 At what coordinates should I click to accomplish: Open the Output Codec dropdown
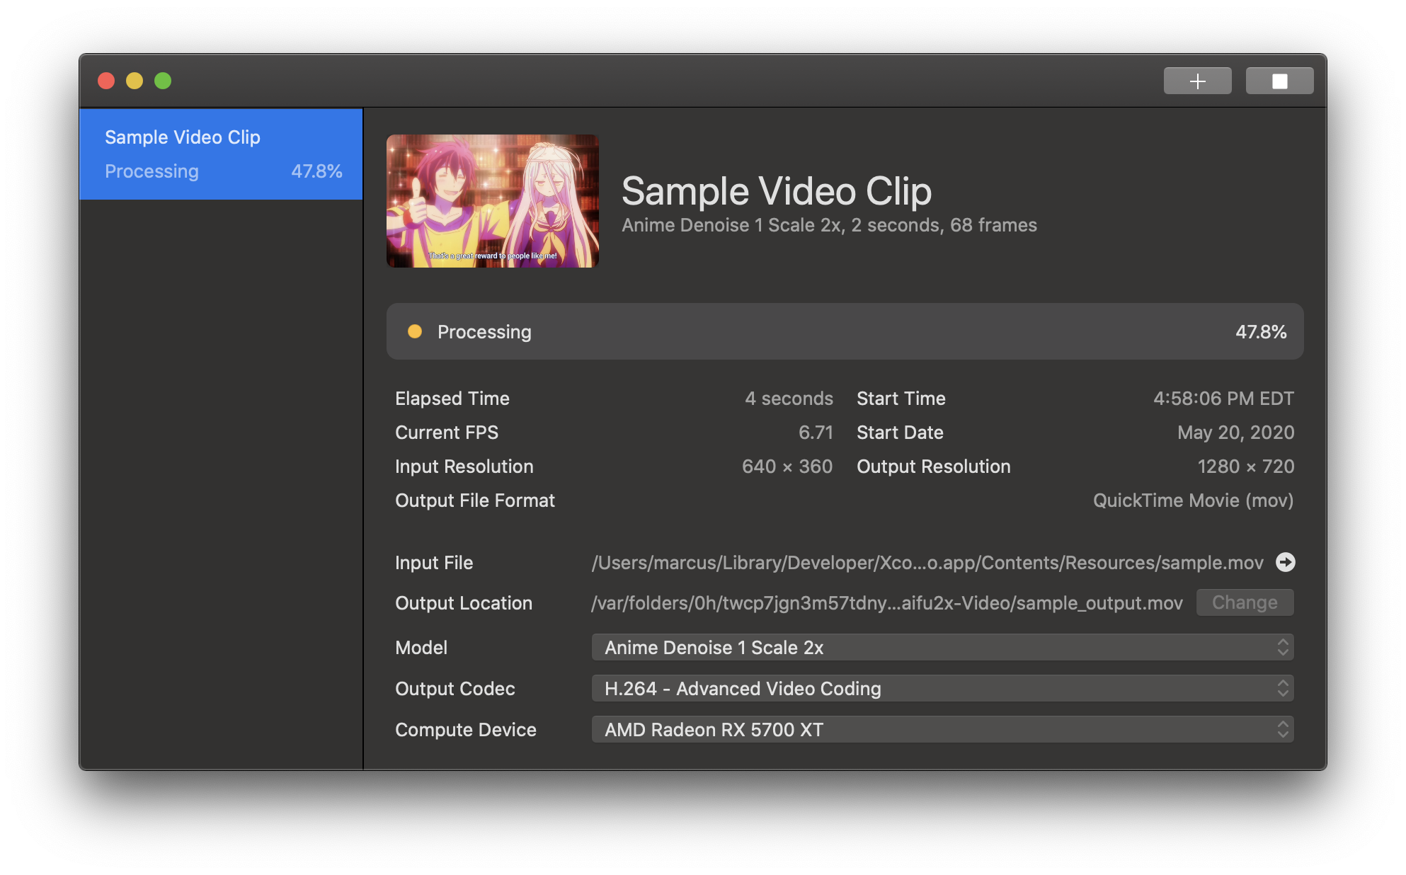[x=942, y=689]
